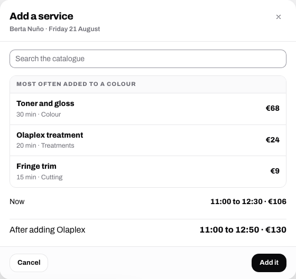296x279 pixels.
Task: Click the Now summary label
Action: (17, 201)
